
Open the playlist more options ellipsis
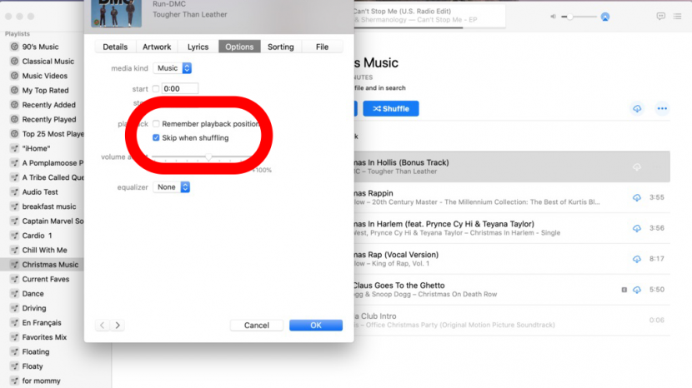662,108
